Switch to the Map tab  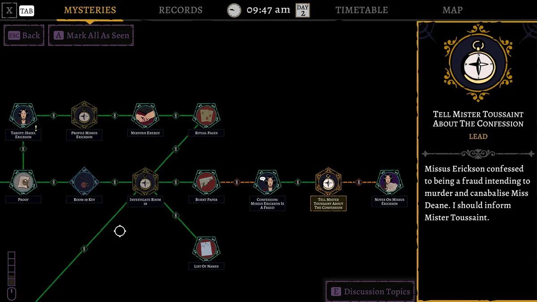[452, 9]
